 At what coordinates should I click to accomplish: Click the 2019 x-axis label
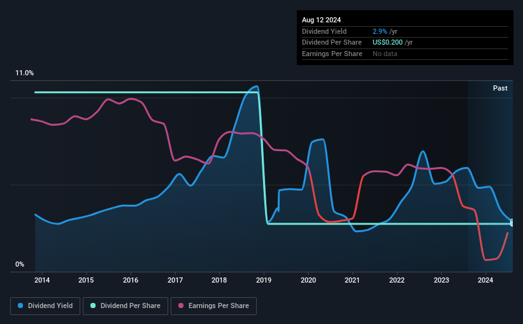pyautogui.click(x=264, y=280)
